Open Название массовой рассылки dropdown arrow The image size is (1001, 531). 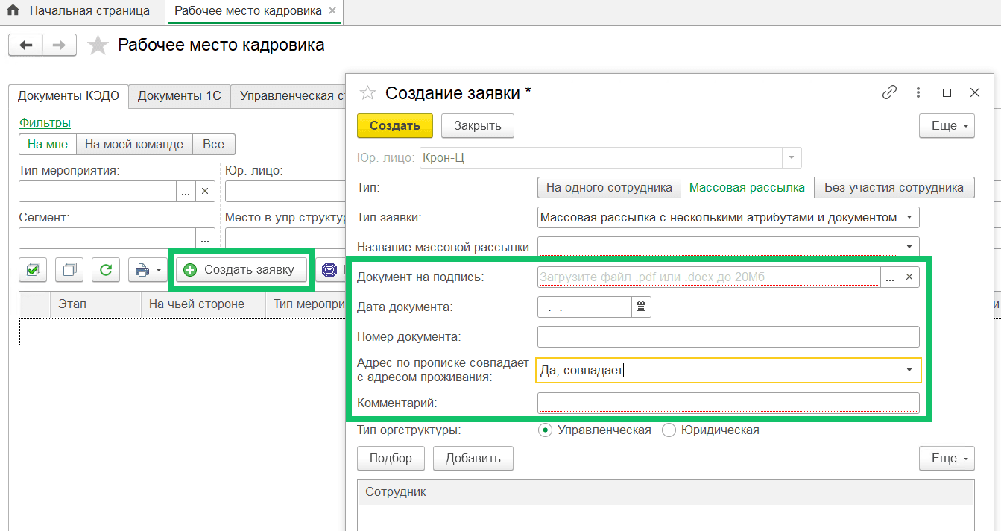pos(909,247)
